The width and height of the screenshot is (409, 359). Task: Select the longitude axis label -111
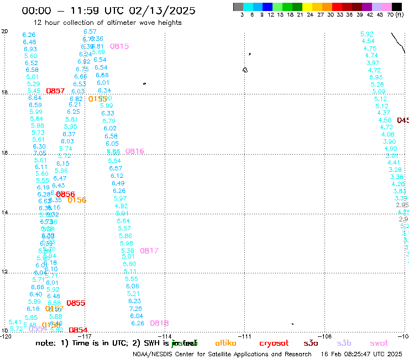pyautogui.click(x=244, y=336)
